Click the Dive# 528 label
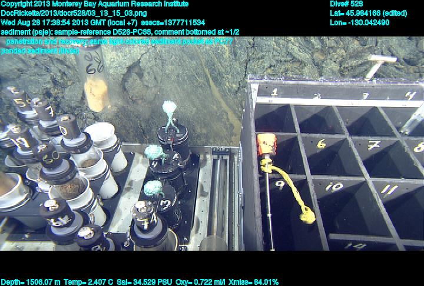The height and width of the screenshot is (286, 424). (x=346, y=4)
